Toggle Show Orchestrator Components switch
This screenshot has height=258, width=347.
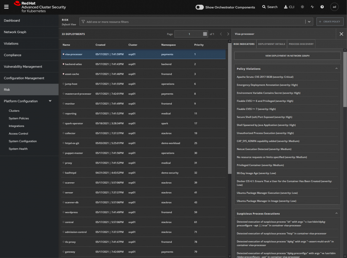199,7
